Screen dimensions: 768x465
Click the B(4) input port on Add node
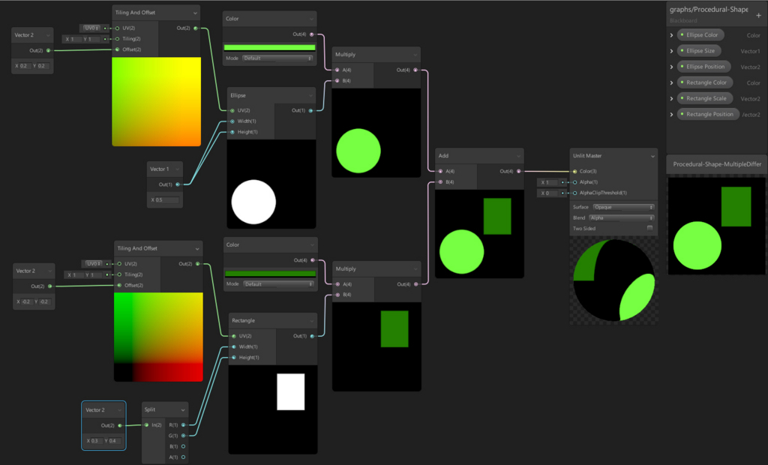coord(440,182)
